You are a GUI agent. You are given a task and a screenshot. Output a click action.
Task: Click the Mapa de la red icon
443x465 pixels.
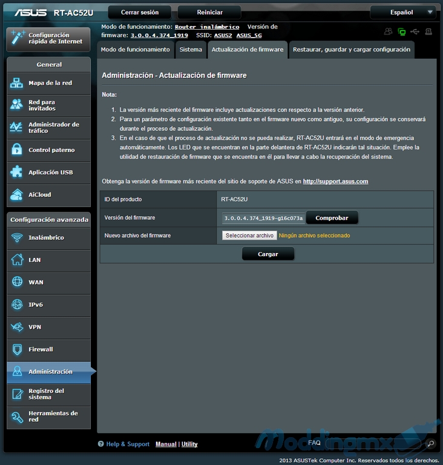coord(16,83)
